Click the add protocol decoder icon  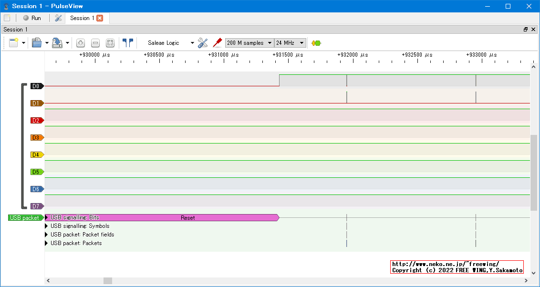(x=316, y=43)
